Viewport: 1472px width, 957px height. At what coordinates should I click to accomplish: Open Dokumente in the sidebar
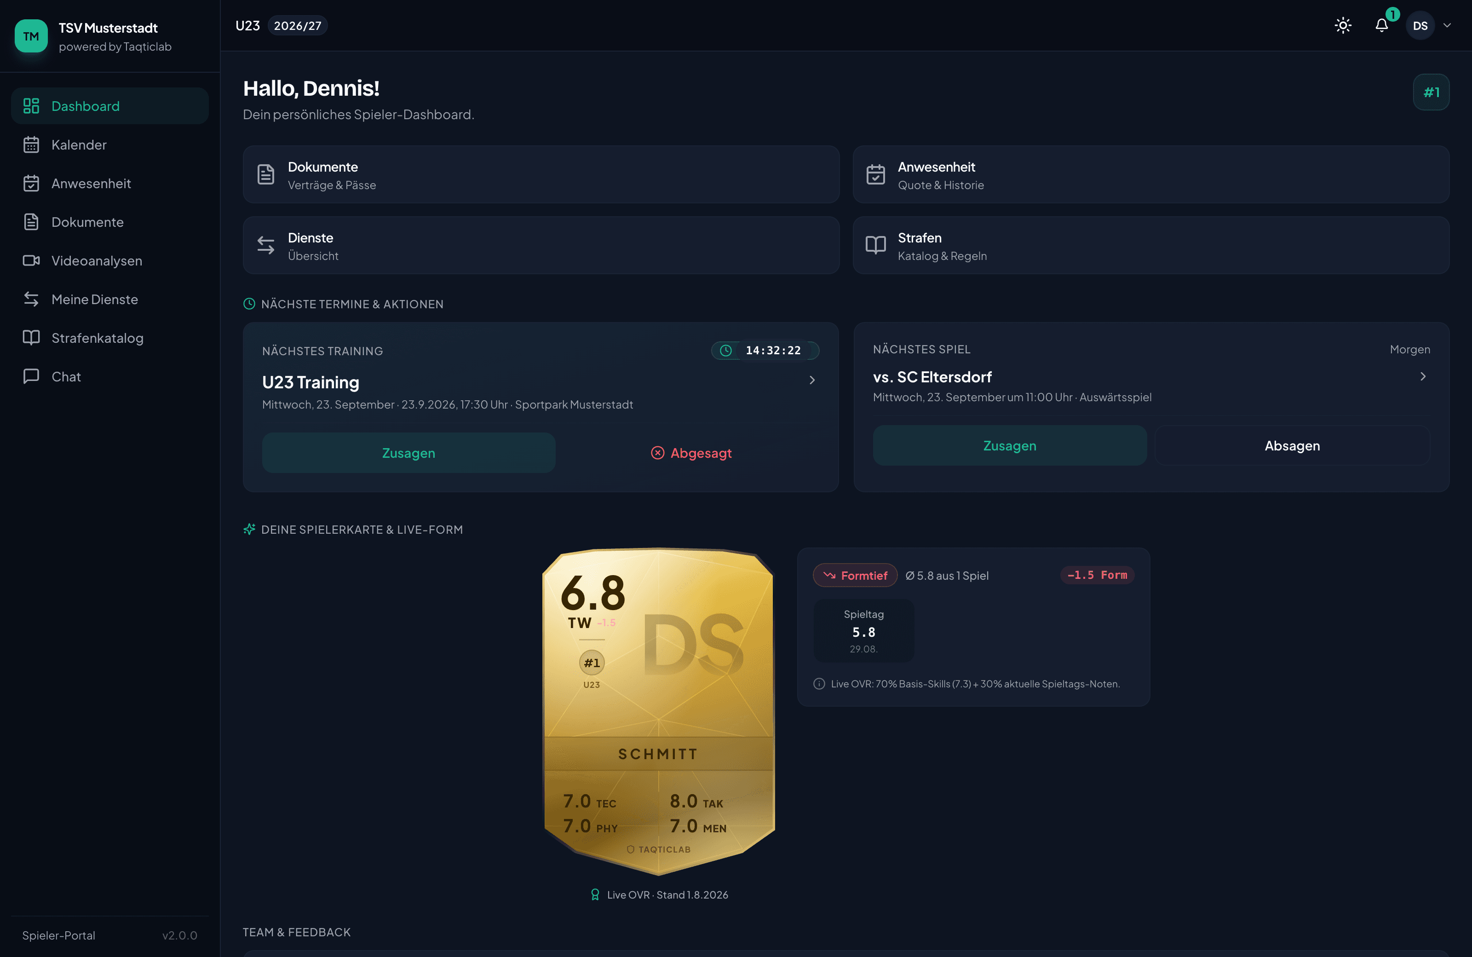[x=109, y=222]
